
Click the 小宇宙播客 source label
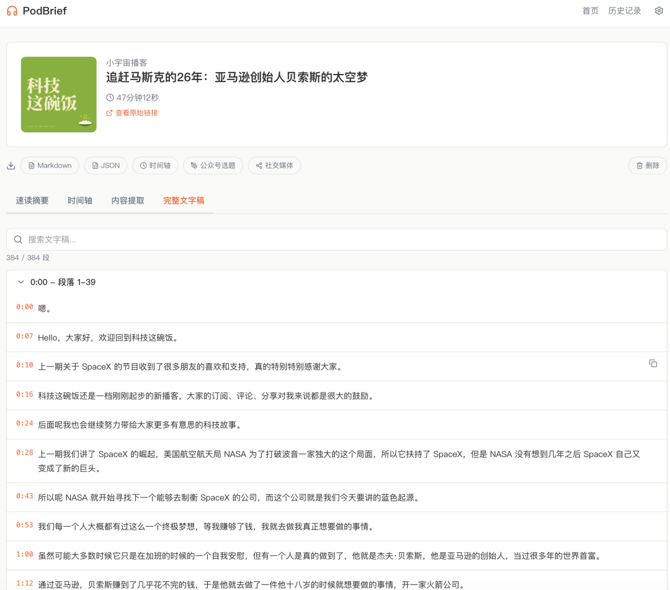point(127,63)
